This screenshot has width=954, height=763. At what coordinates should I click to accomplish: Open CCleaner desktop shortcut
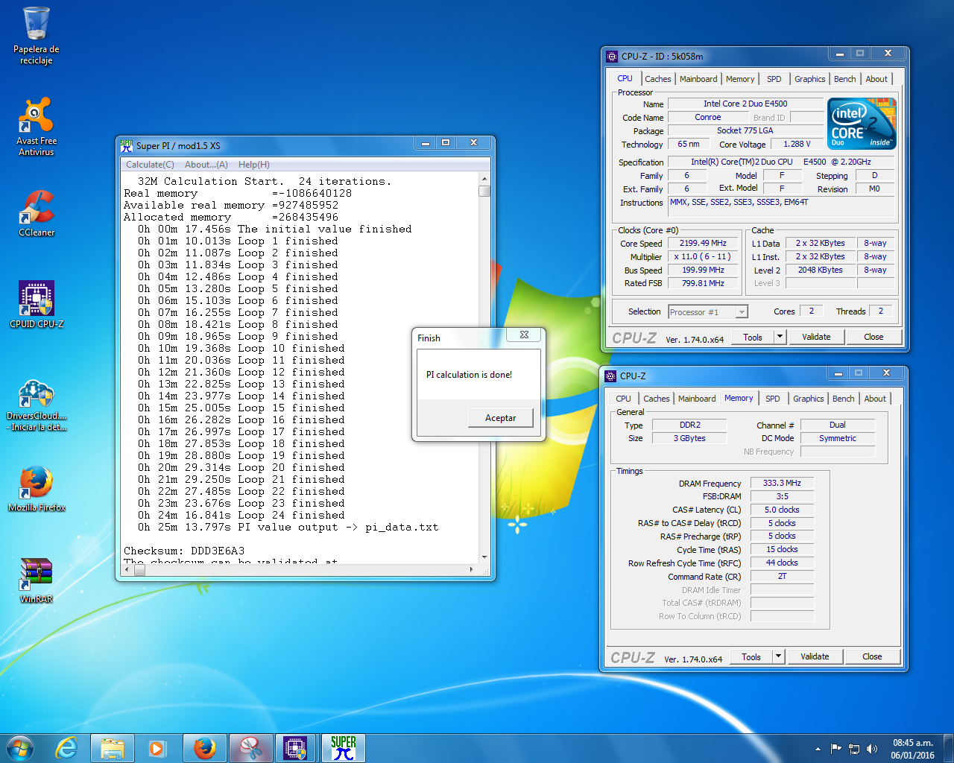(36, 214)
